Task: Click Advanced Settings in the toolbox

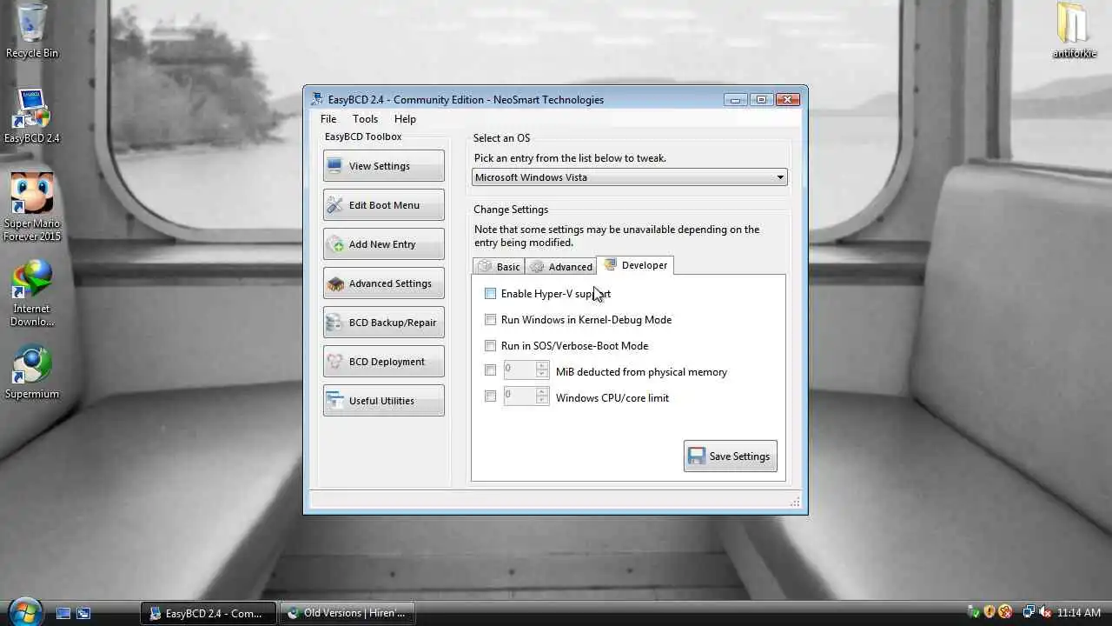Action: (x=383, y=283)
